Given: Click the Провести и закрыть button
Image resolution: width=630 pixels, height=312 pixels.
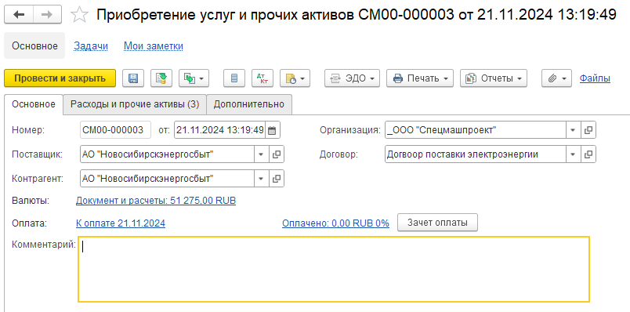Looking at the screenshot, I should [x=60, y=78].
